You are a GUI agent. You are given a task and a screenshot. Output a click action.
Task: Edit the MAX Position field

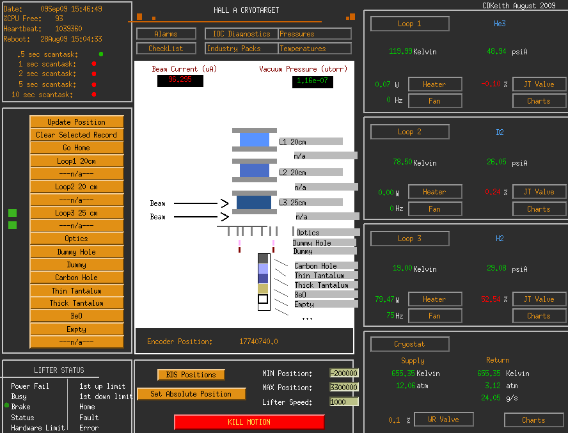pos(344,388)
